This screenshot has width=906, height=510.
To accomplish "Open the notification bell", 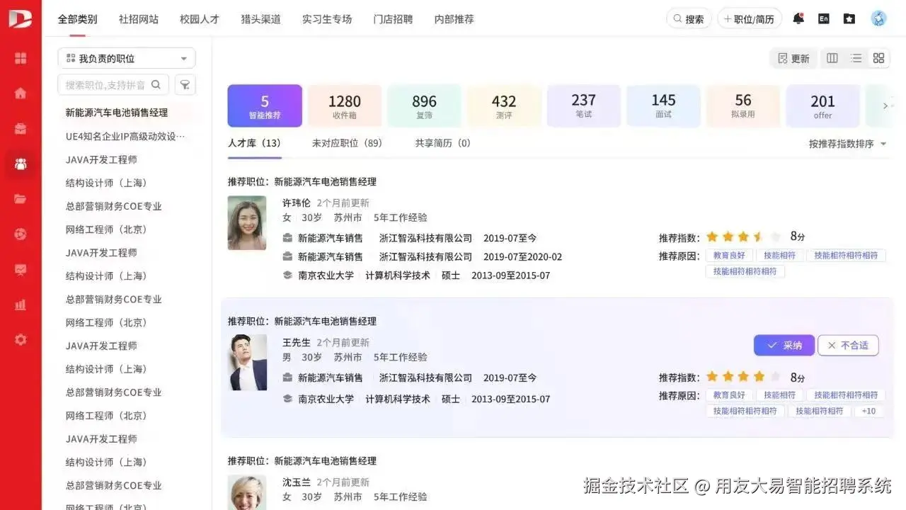I will (798, 19).
